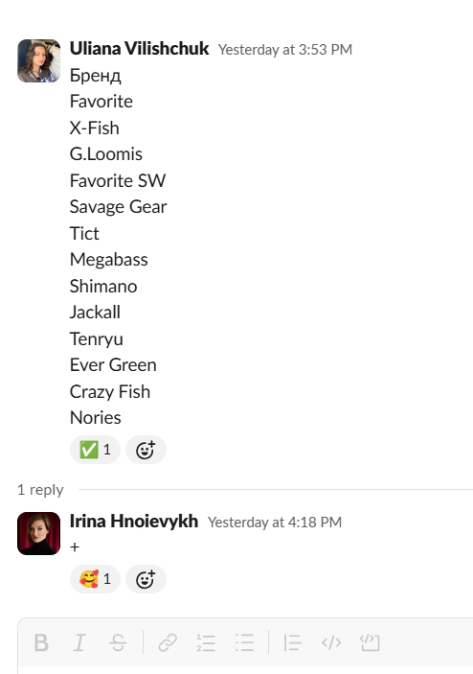Add a reaction to Uliana's brand list message
473x674 pixels.
[146, 450]
